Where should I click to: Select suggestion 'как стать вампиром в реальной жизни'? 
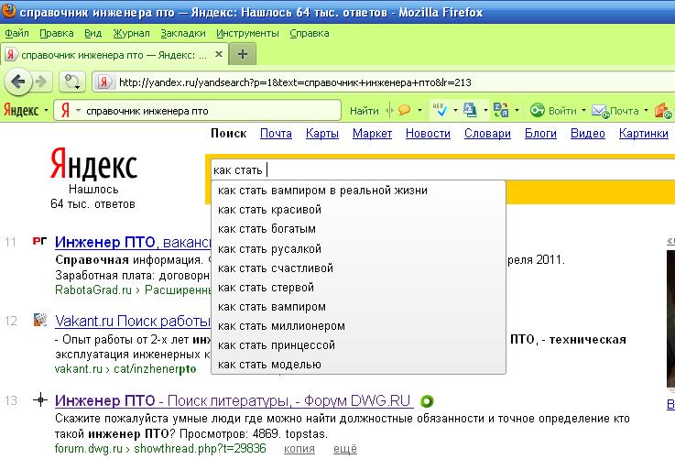pyautogui.click(x=359, y=191)
